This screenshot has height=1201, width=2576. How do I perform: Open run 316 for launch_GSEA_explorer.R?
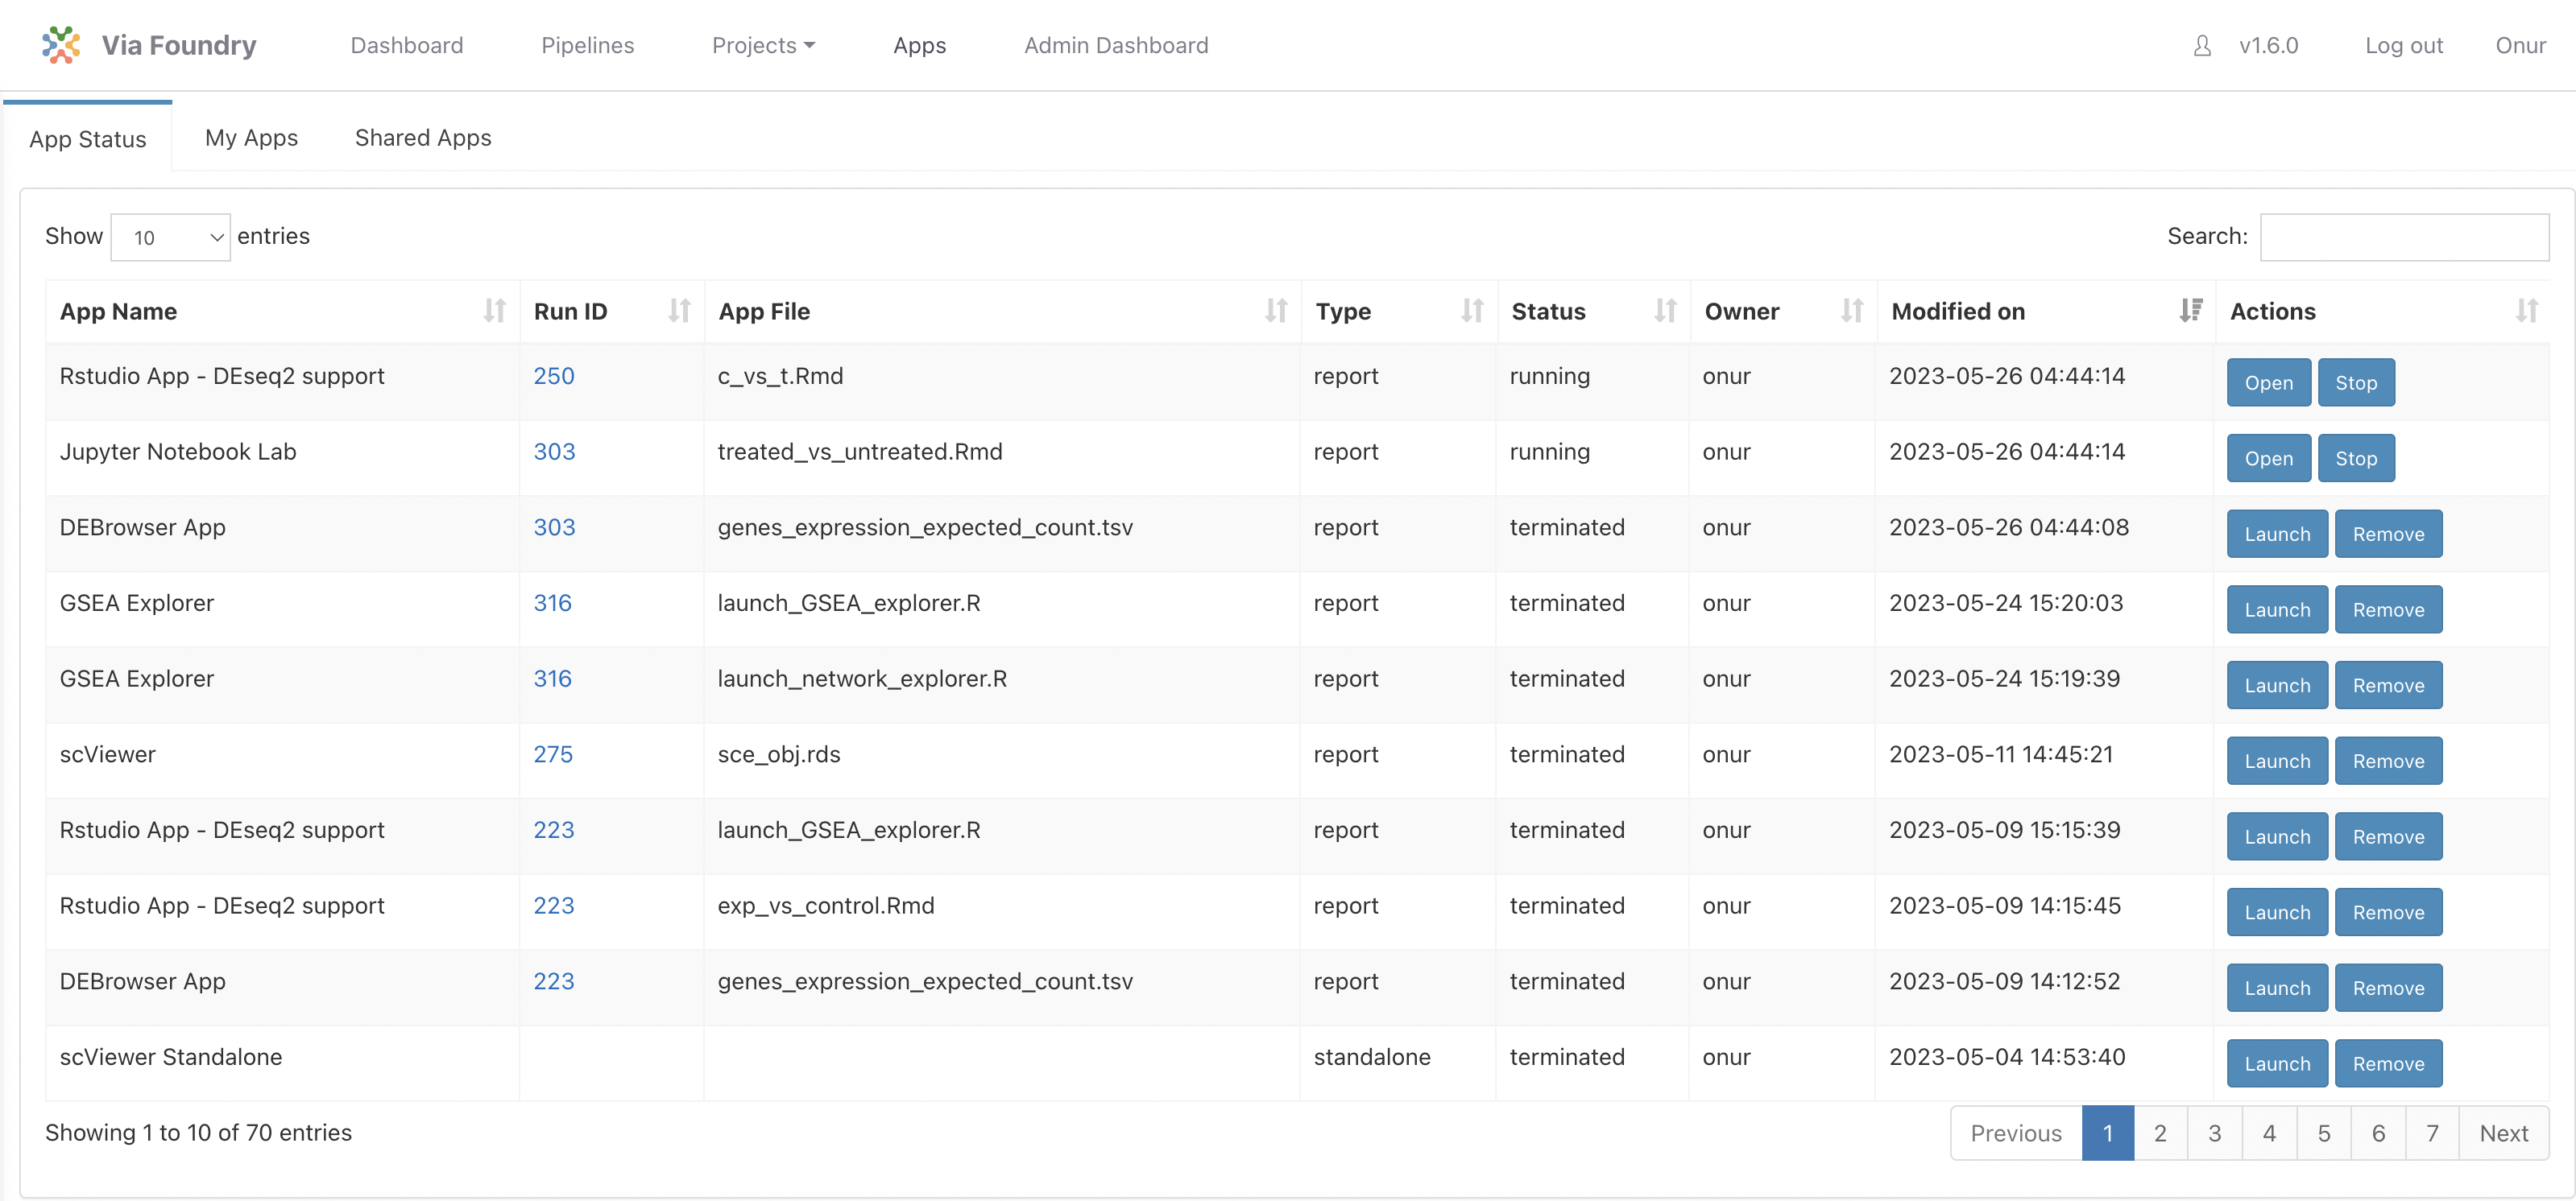(x=552, y=604)
